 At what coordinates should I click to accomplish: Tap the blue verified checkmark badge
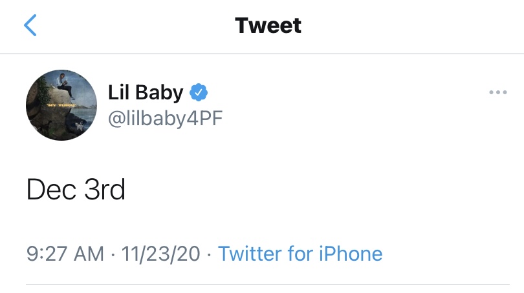click(199, 92)
